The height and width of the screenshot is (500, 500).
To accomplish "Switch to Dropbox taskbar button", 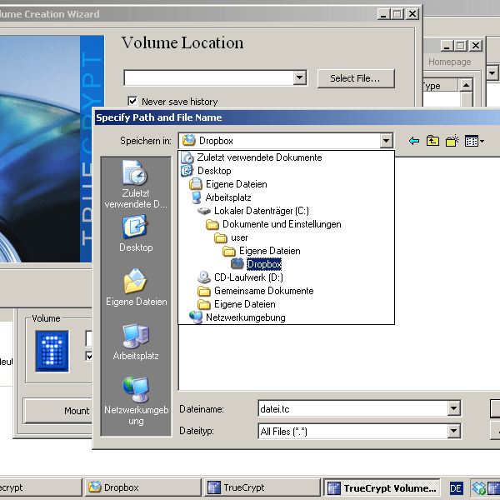I will [x=143, y=487].
